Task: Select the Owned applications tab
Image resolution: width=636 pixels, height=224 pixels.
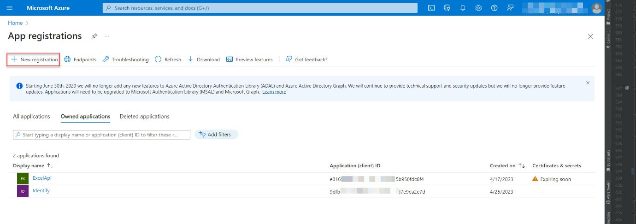Action: pos(86,117)
